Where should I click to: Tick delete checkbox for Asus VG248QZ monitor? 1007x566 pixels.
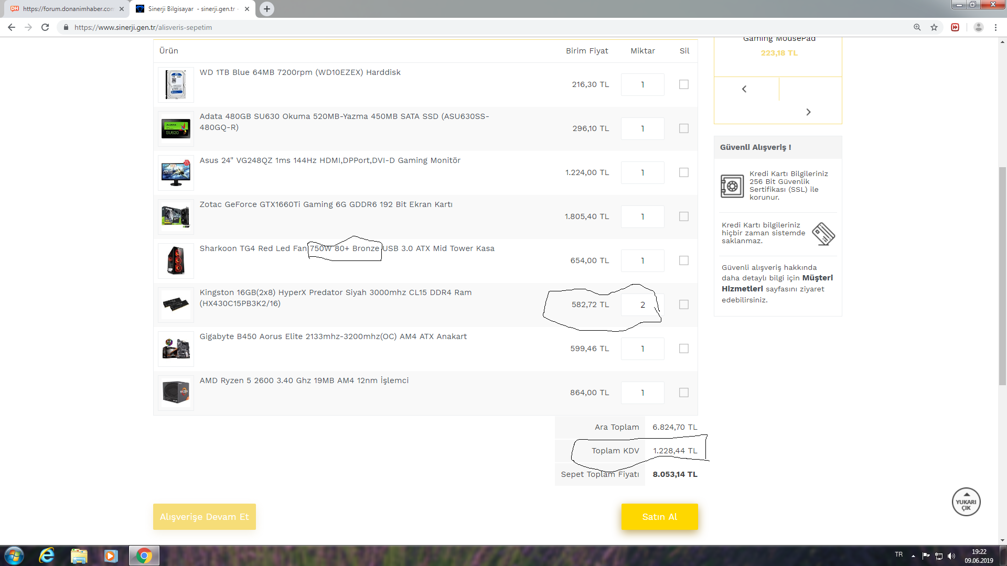click(684, 172)
